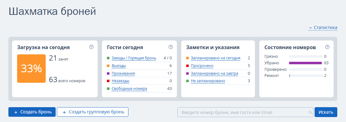Open help icon next to Состояние номеров
The height and width of the screenshot is (122, 346).
point(327,47)
